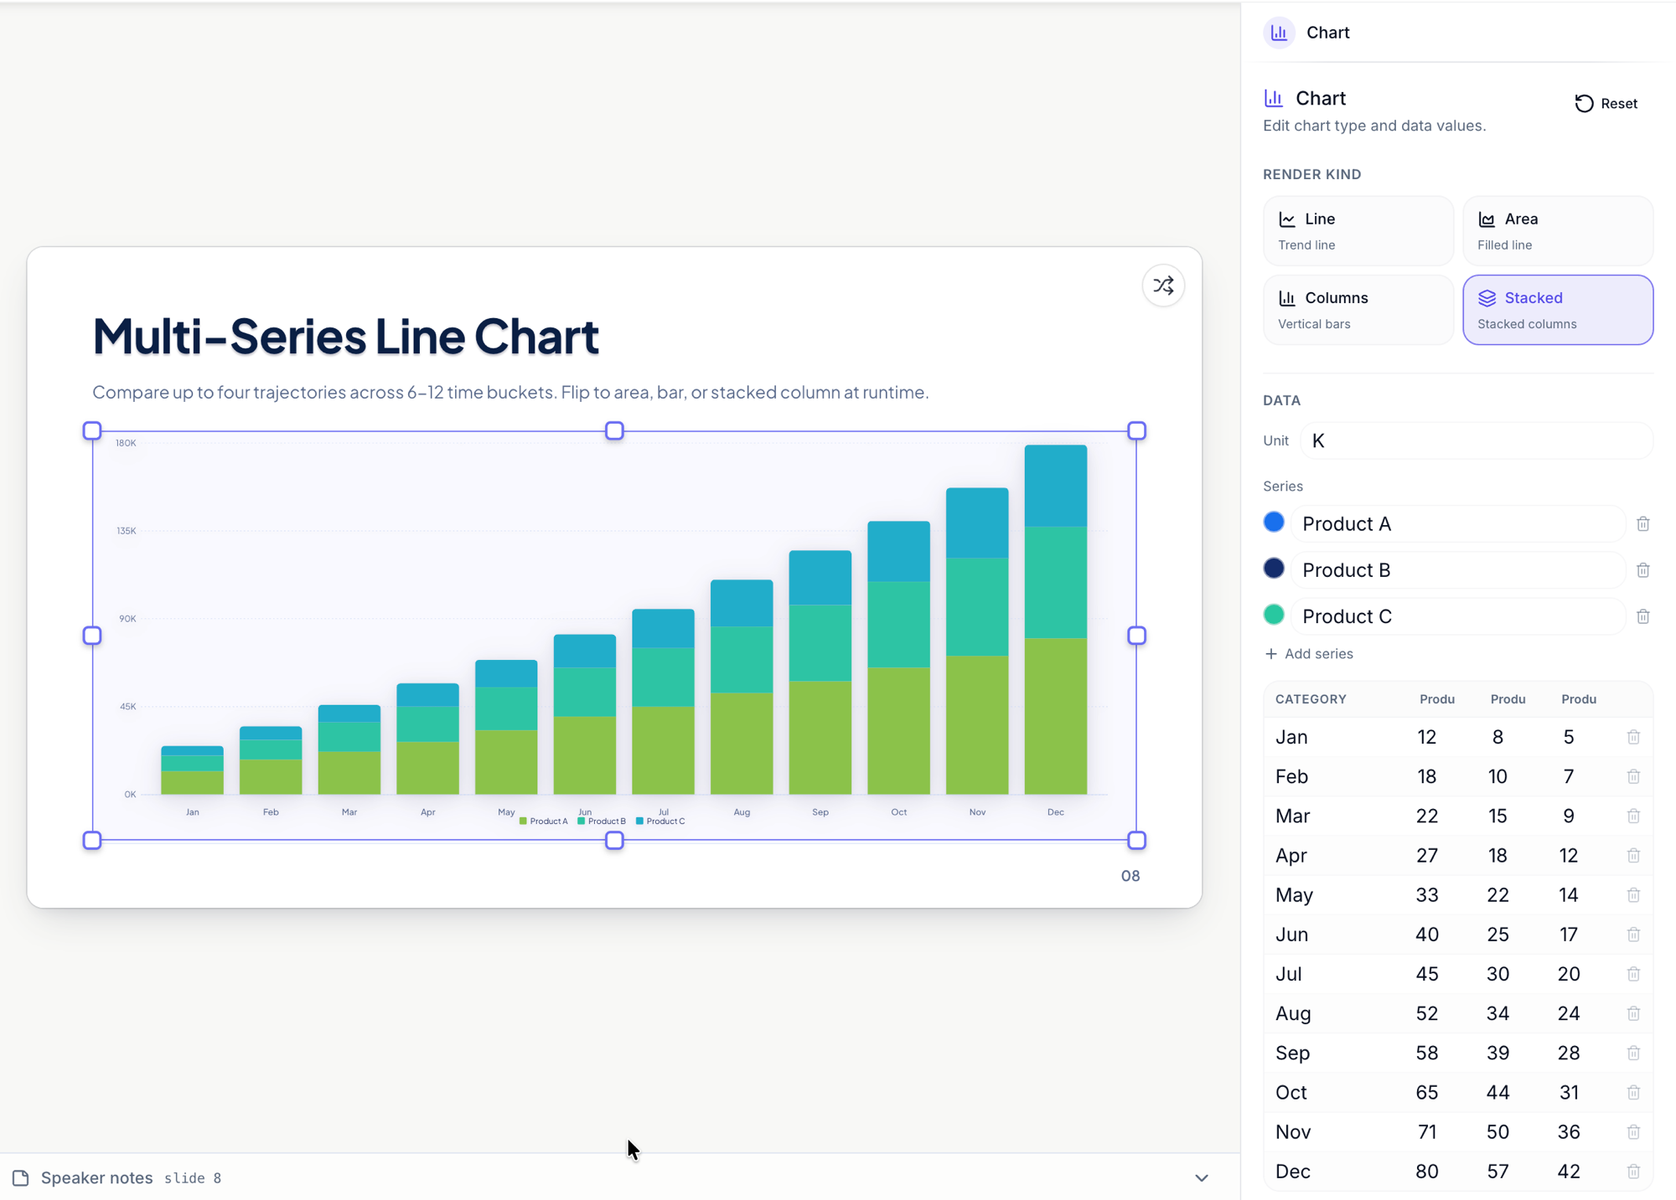Choose the Stacked columns render kind
The width and height of the screenshot is (1676, 1200).
pos(1558,310)
